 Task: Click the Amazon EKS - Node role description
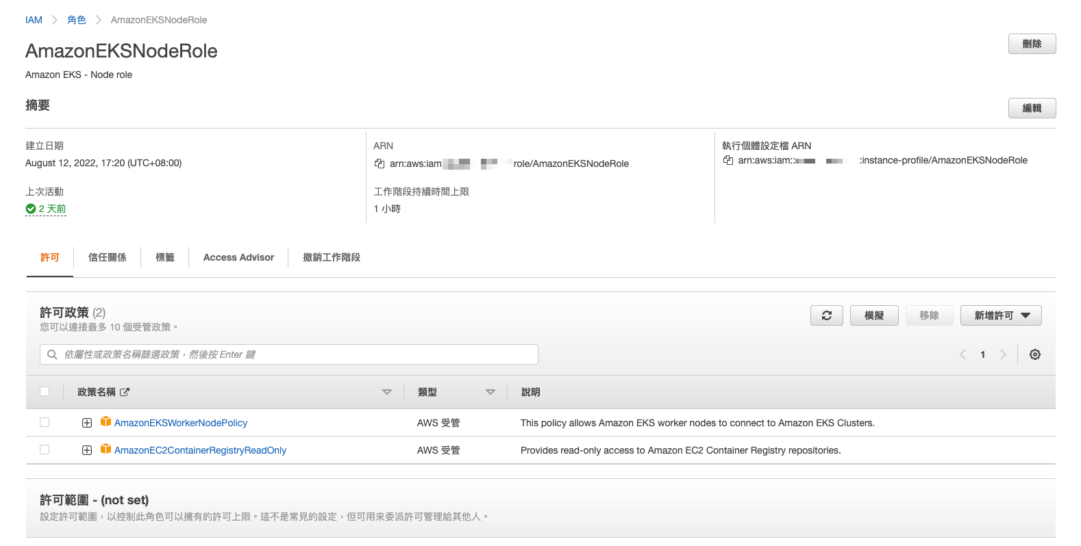79,75
